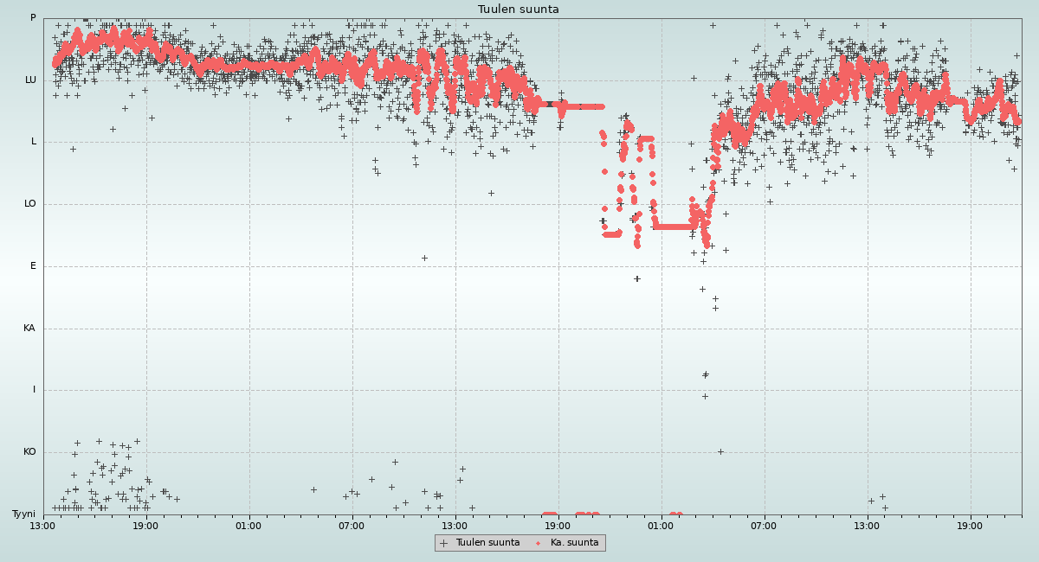Click the rightmost 13:00 time axis label
Screen dimensions: 1039x562
(x=867, y=525)
